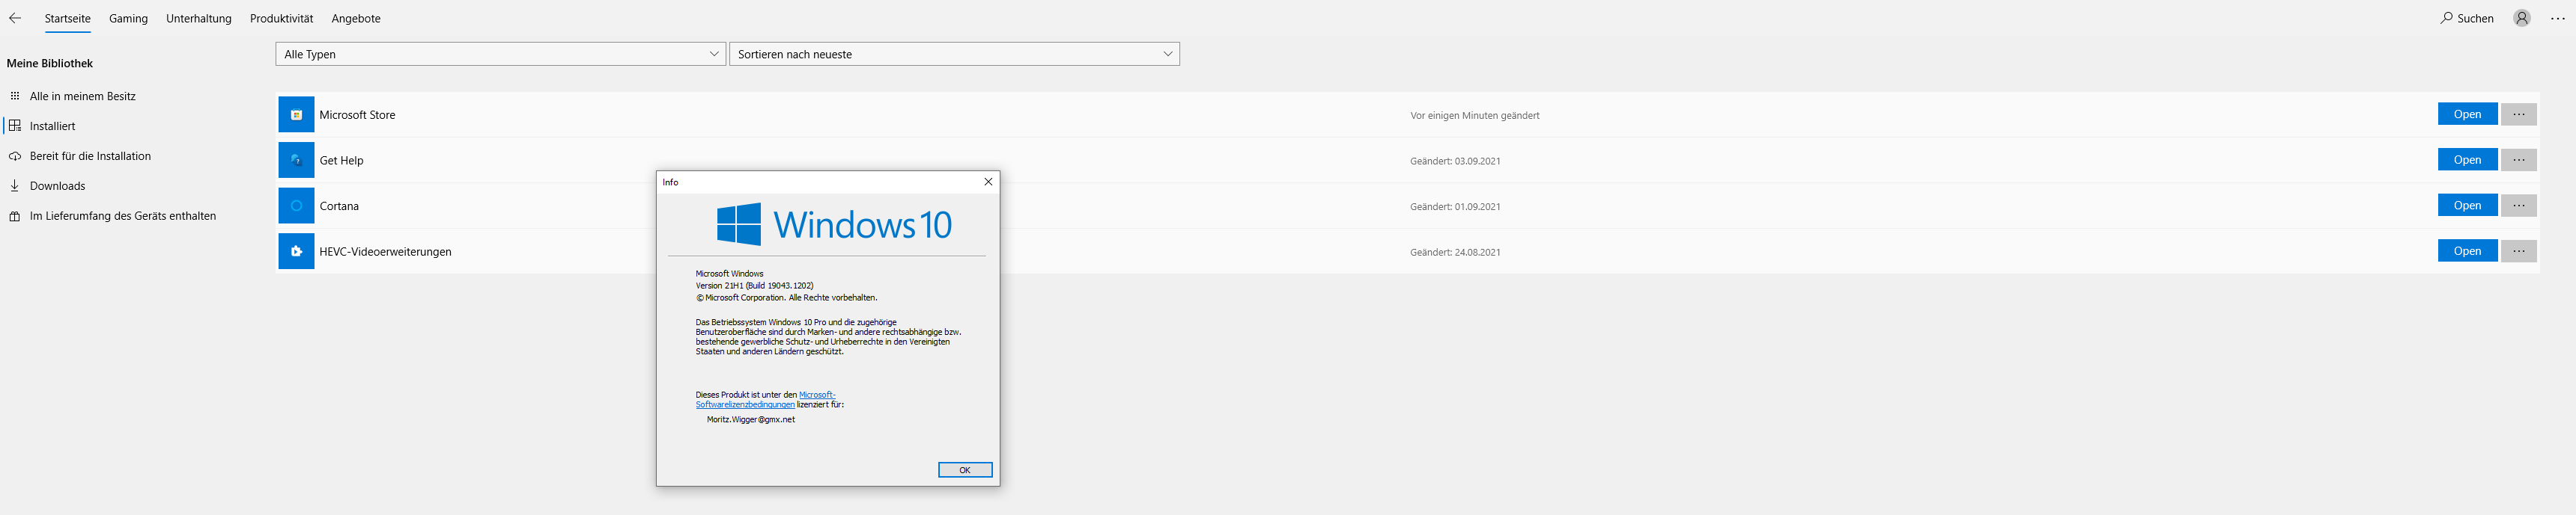This screenshot has width=2576, height=515.
Task: Click the cloud icon for Bereit für die Installation
Action: [15, 155]
